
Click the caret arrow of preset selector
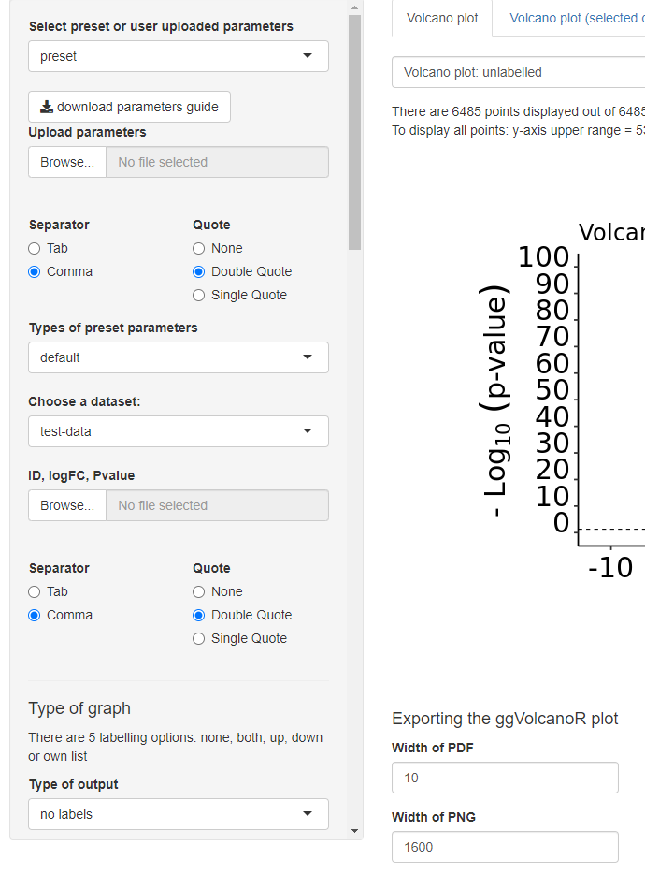(x=308, y=55)
